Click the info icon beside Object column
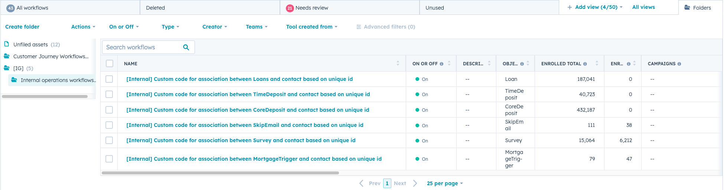724x190 pixels. [x=522, y=64]
